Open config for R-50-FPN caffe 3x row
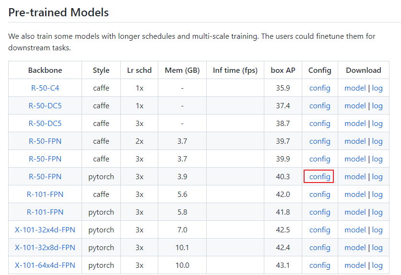 click(319, 159)
